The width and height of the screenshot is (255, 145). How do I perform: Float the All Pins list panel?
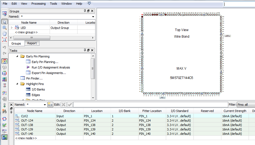click(x=11, y=108)
